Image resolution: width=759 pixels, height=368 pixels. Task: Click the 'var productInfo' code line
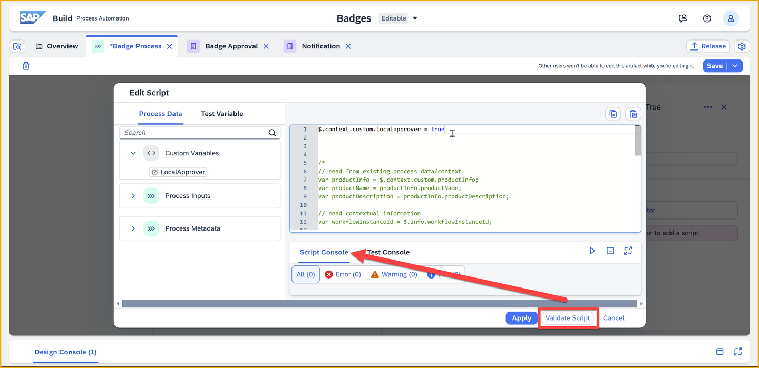(x=398, y=180)
